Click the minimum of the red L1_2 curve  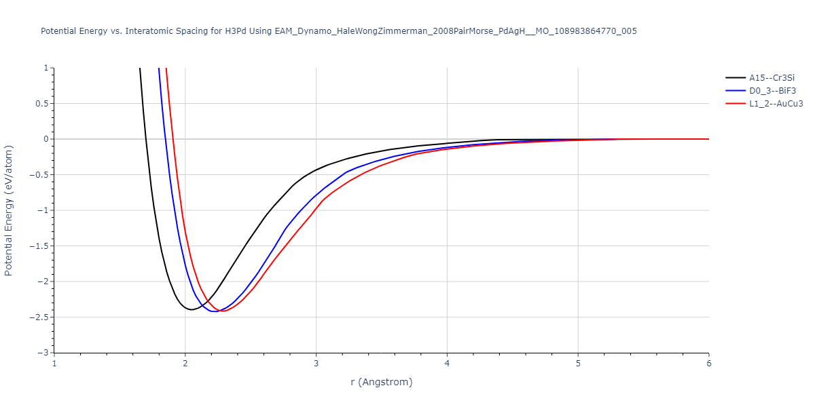click(222, 311)
